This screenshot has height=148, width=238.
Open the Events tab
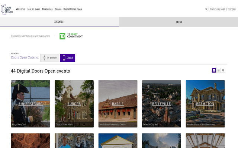pyautogui.click(x=59, y=22)
